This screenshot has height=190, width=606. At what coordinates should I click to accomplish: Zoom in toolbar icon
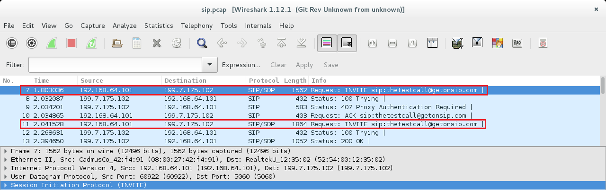[x=372, y=43]
